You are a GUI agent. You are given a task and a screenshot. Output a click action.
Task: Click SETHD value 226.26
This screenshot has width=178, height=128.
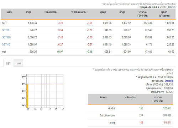[x=171, y=44]
